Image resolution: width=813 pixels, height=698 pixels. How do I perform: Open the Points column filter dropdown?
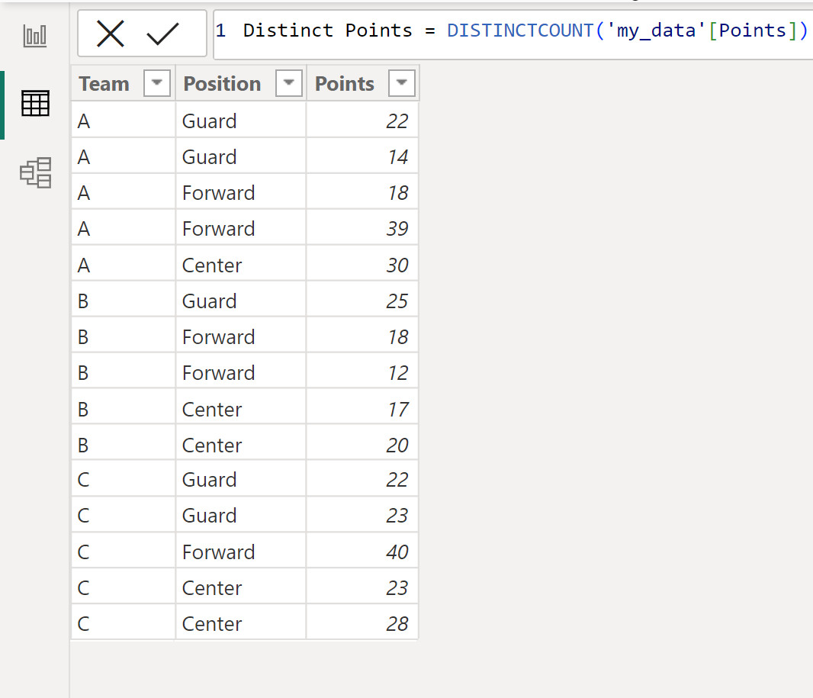tap(402, 82)
